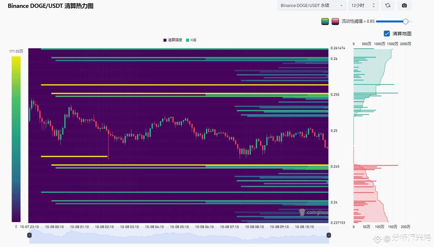Select the pink-purple heatmap color theme

(335, 22)
